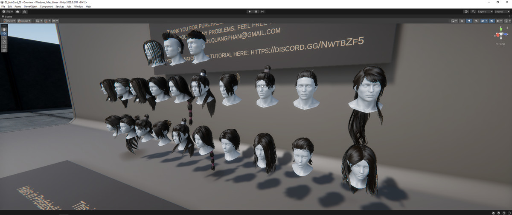Click the grid visibility icon
Screen dimensions: 512x215
coord(38,21)
